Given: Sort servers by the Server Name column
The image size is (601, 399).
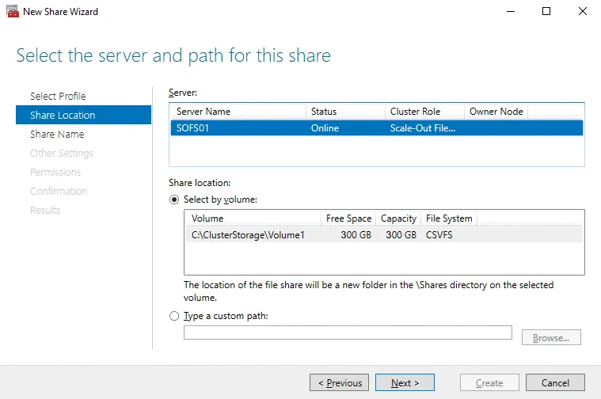Looking at the screenshot, I should tap(238, 112).
